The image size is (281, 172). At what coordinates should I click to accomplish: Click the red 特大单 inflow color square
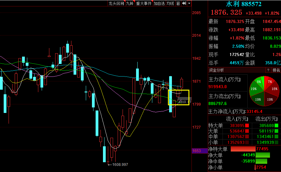coord(246,125)
